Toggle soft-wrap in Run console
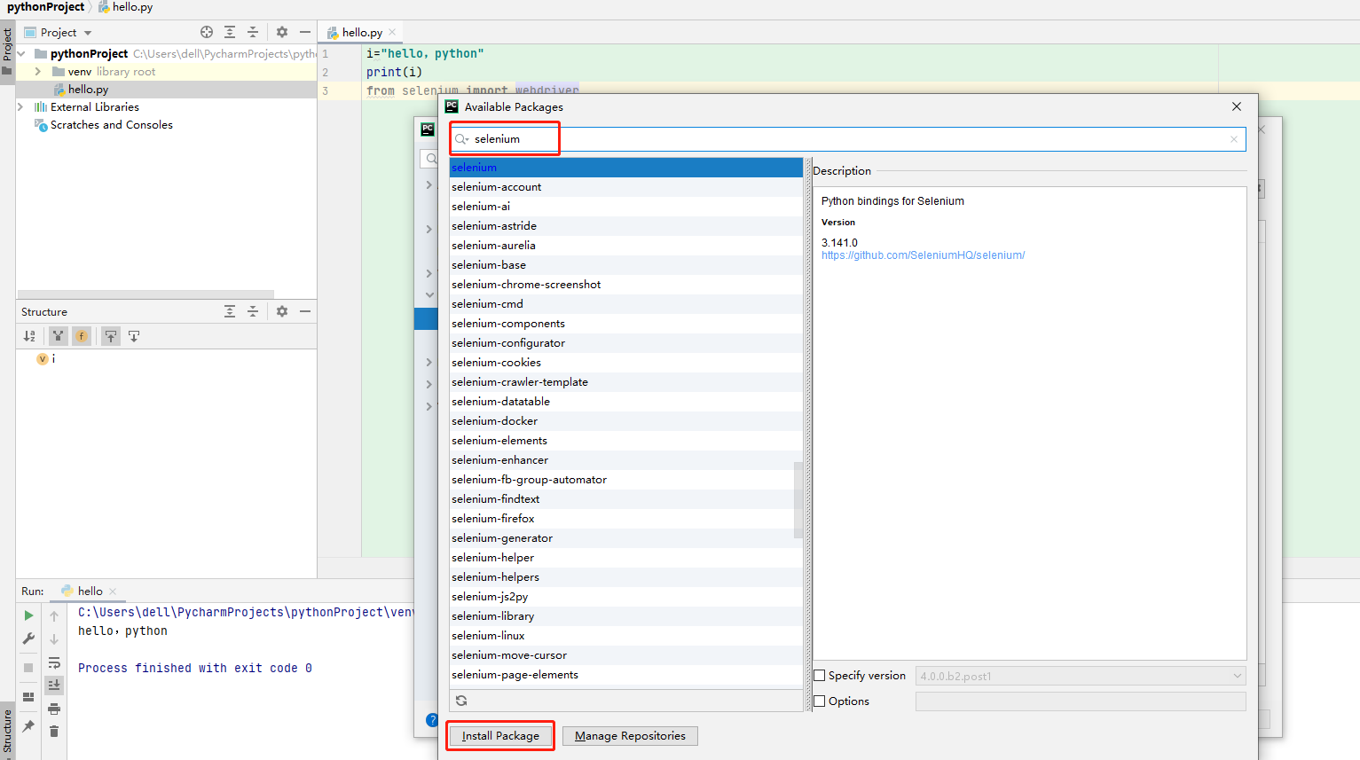 pos(54,662)
